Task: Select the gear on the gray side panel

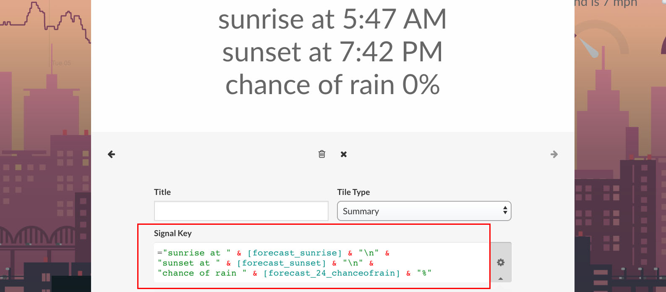Action: 500,262
